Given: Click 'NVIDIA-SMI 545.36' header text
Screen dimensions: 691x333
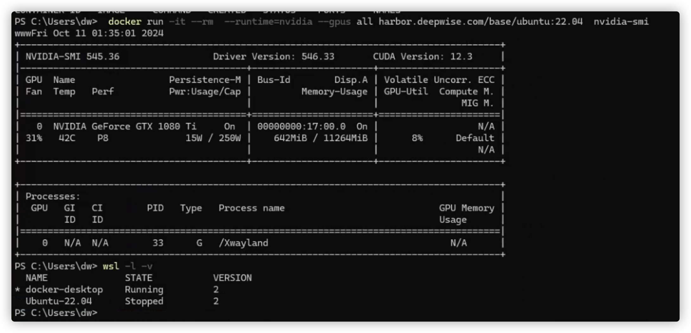Looking at the screenshot, I should pos(73,57).
